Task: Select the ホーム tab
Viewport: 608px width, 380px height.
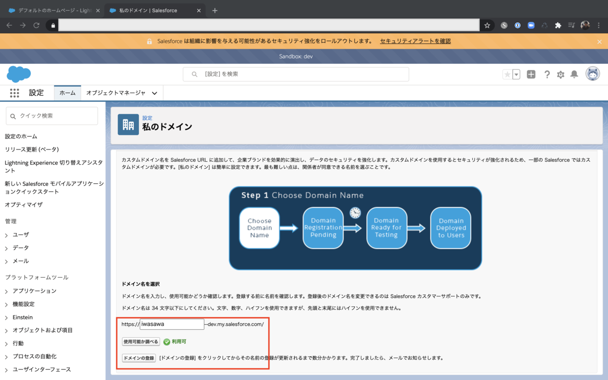Action: pos(67,93)
